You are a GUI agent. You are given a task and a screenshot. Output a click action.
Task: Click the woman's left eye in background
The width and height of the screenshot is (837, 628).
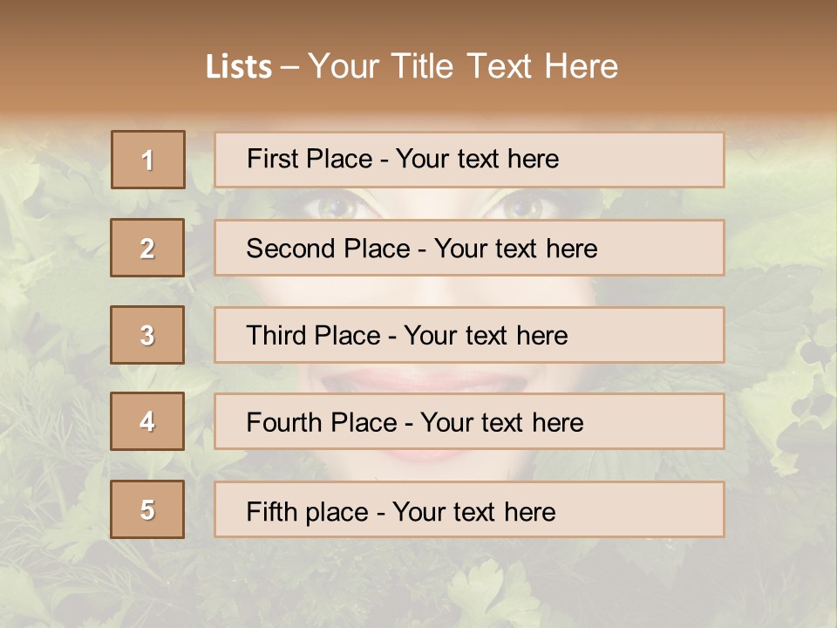335,206
